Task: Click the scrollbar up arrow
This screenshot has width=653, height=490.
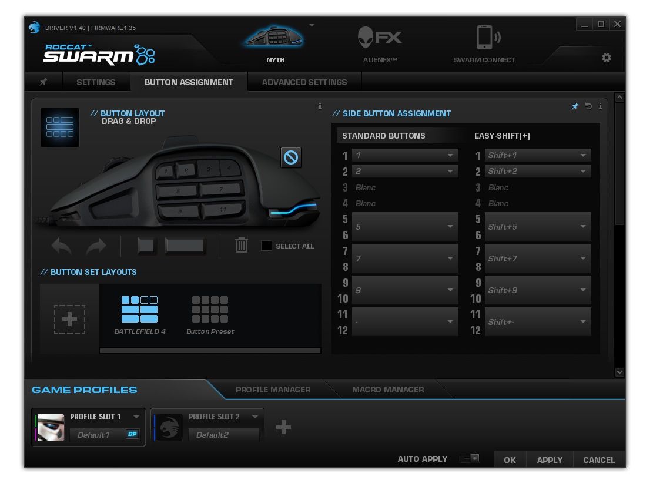Action: [x=619, y=97]
